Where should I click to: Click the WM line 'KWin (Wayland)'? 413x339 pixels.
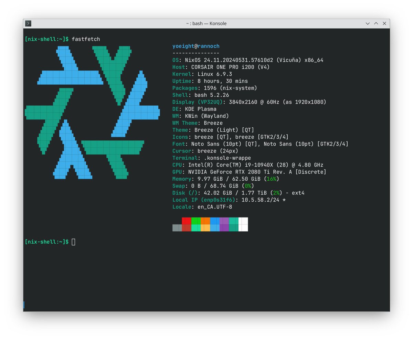pos(201,116)
